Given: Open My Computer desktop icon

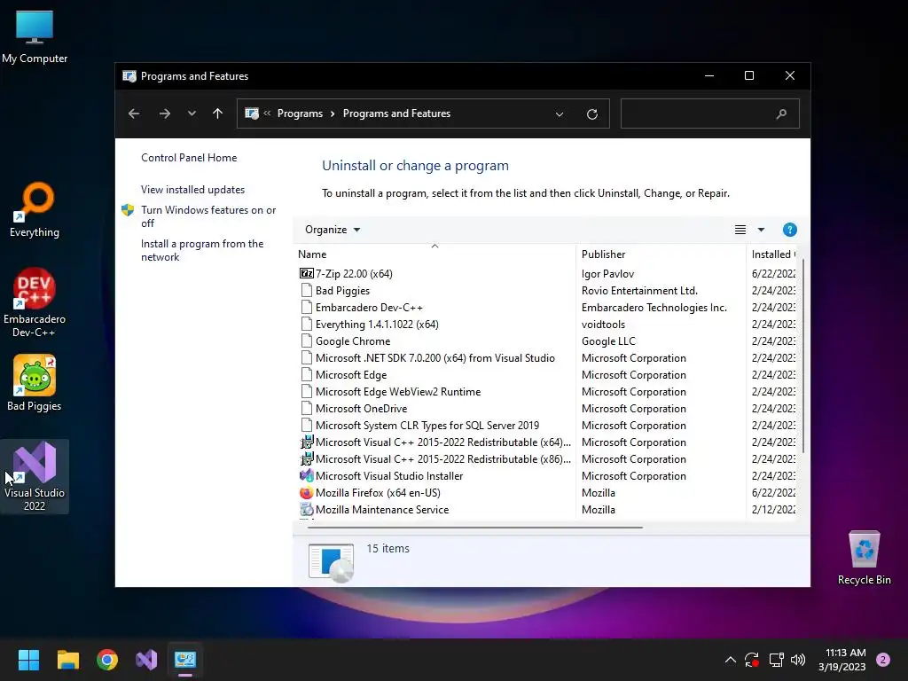Looking at the screenshot, I should click(x=35, y=36).
